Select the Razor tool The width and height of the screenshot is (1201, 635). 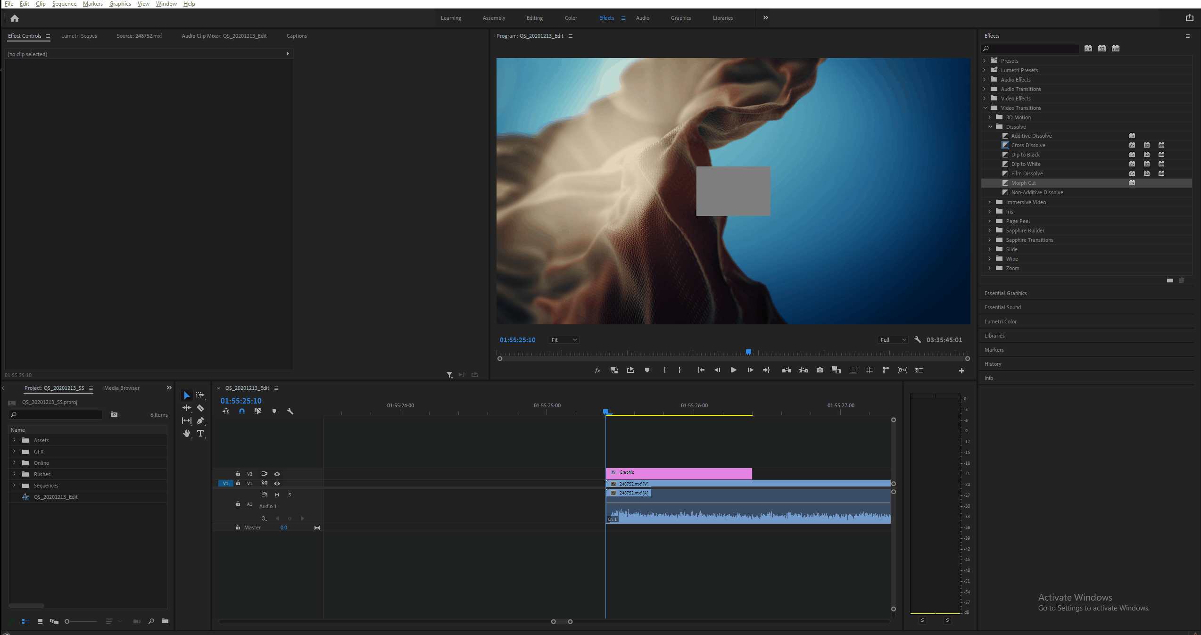200,408
